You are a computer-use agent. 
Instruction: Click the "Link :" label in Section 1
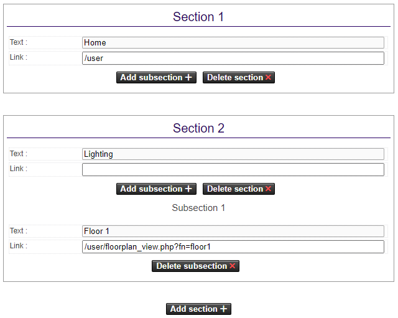19,57
